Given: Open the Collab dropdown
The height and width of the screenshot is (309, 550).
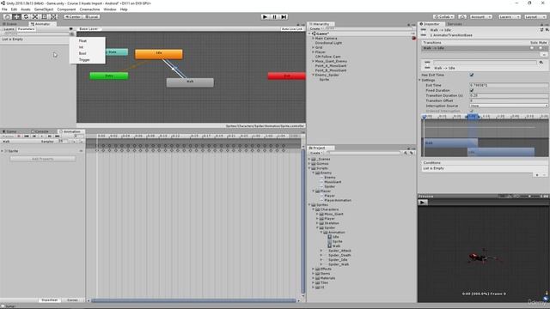Looking at the screenshot, I should tap(443, 17).
